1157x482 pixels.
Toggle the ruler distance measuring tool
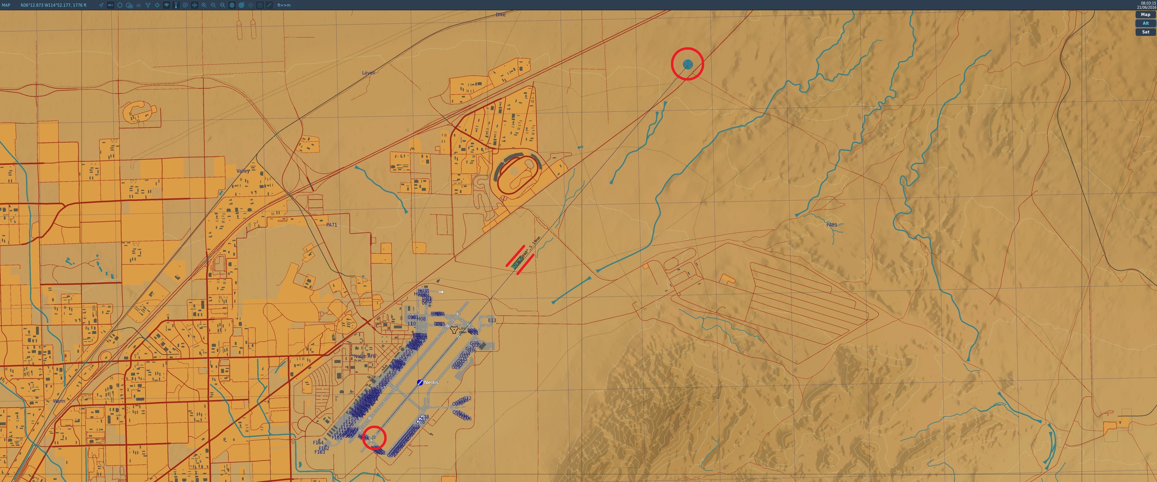194,5
